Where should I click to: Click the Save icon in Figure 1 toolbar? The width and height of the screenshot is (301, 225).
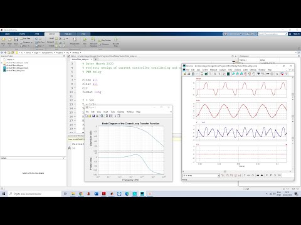(93, 116)
